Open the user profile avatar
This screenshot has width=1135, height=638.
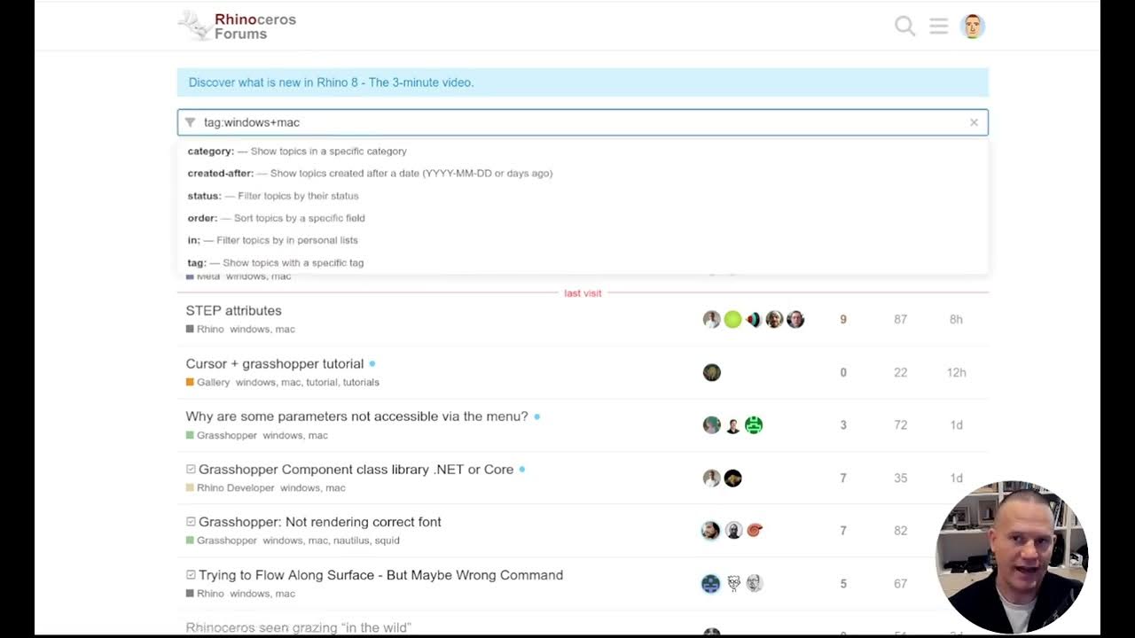point(973,26)
